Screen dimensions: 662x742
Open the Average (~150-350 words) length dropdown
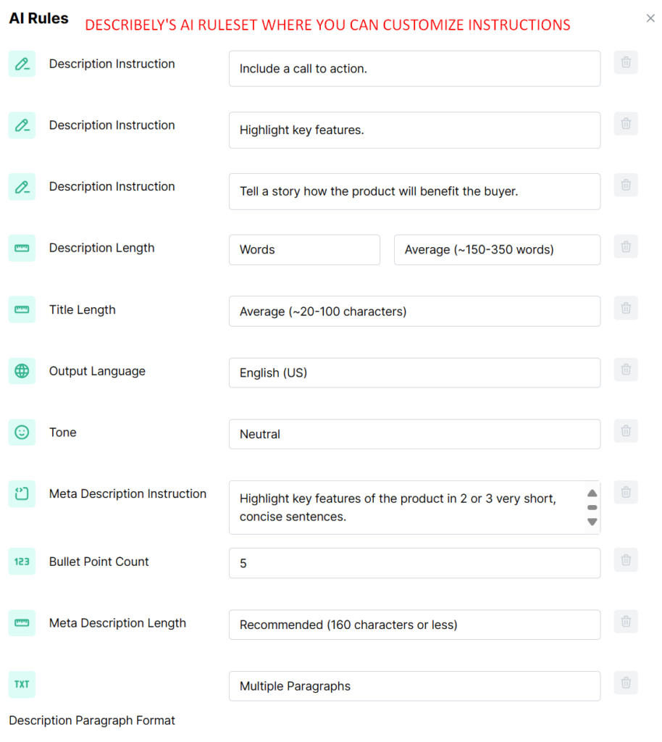tap(497, 250)
